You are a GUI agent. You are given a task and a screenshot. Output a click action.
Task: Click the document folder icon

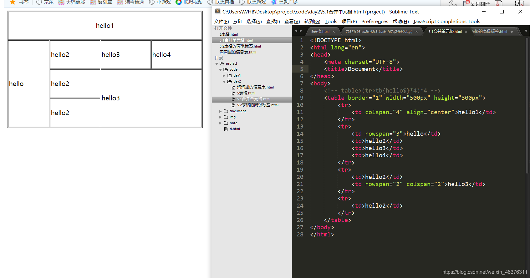click(x=226, y=111)
